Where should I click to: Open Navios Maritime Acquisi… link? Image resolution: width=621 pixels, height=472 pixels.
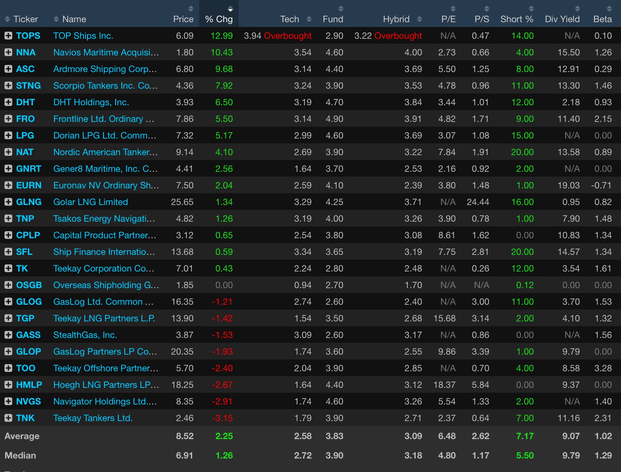tap(106, 52)
